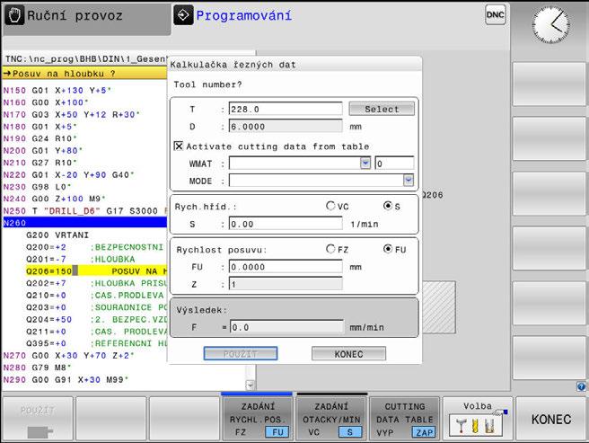Click the Z number of teeth field

pyautogui.click(x=286, y=284)
